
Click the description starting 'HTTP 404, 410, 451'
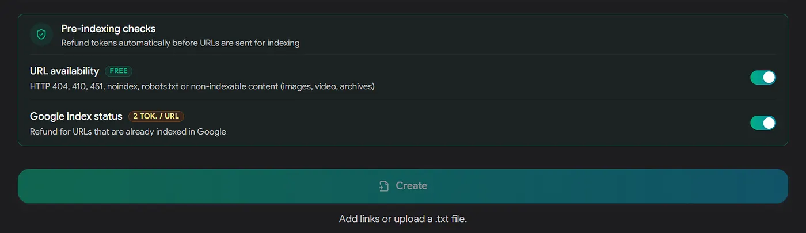coord(203,86)
